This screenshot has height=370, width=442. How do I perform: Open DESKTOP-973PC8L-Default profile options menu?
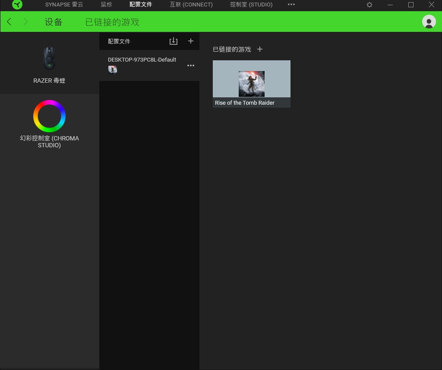coord(191,65)
